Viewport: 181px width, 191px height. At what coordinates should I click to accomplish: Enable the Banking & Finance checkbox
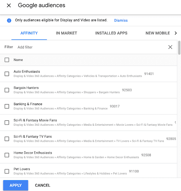coord(7,106)
